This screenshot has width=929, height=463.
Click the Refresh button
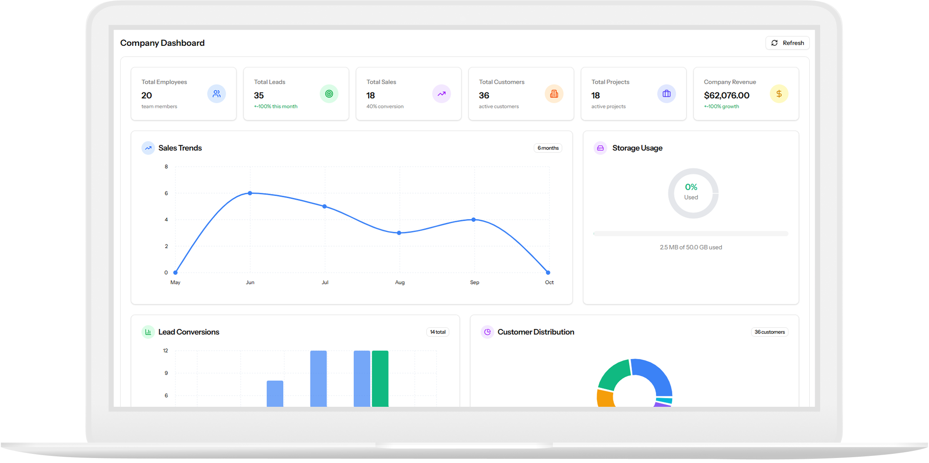(x=787, y=43)
